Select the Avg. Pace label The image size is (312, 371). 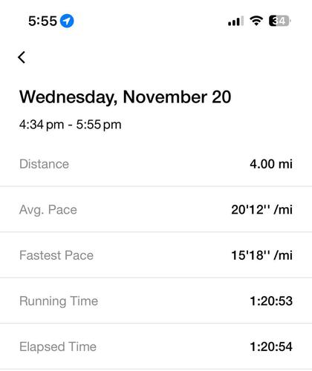(48, 210)
